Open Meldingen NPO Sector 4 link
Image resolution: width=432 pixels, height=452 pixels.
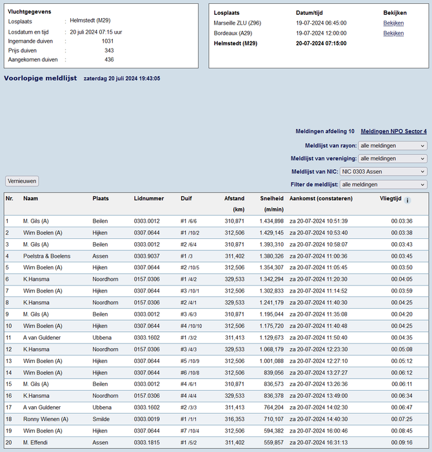point(394,131)
